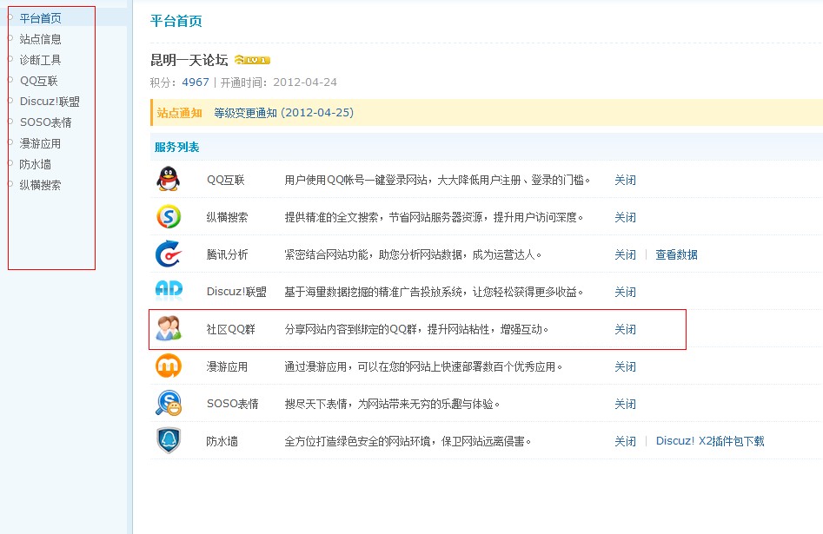Close the 防水墙 service row

pos(625,441)
